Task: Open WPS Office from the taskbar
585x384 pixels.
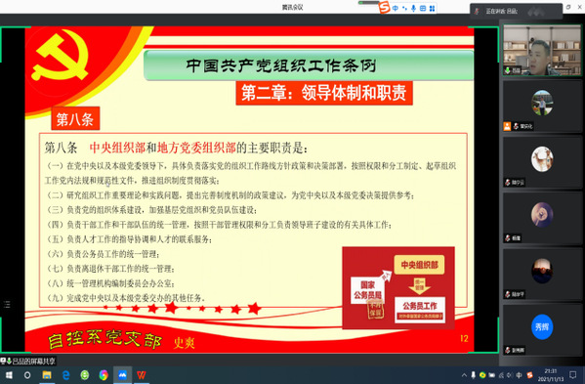Action: [141, 375]
